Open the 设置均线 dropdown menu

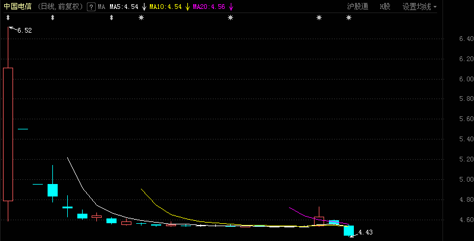click(420, 7)
